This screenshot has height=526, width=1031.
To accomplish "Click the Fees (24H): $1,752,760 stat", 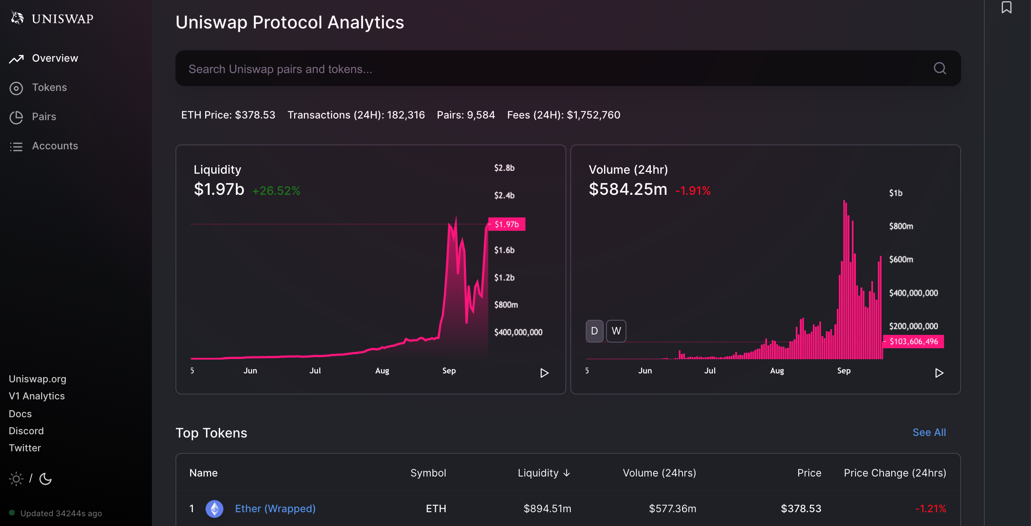I will tap(563, 115).
